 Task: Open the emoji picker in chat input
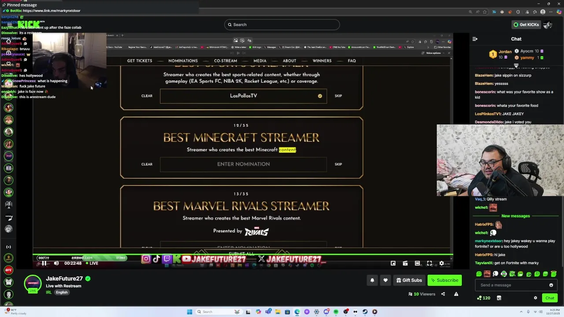(551, 285)
